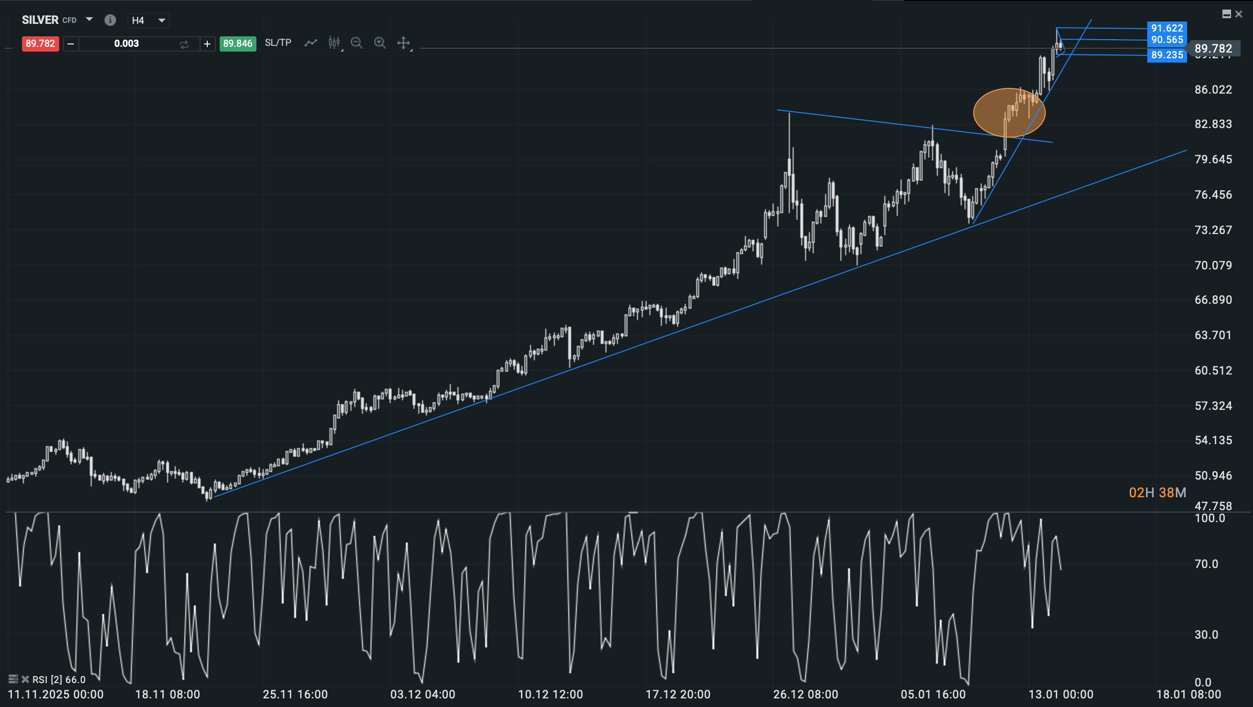Zoom out the chart
Screen dimensions: 1253x707
(x=357, y=43)
